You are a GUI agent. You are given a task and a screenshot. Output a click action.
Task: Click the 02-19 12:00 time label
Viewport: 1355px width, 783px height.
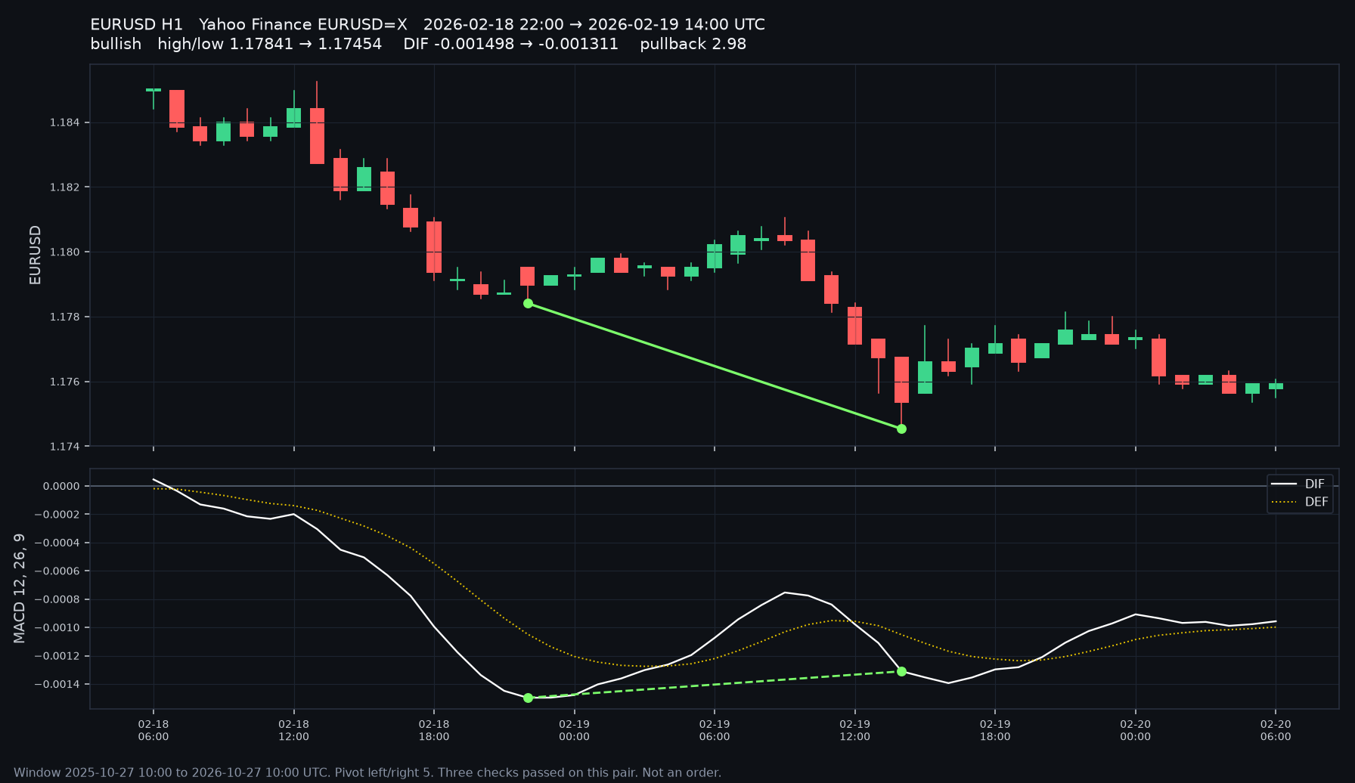(x=854, y=730)
